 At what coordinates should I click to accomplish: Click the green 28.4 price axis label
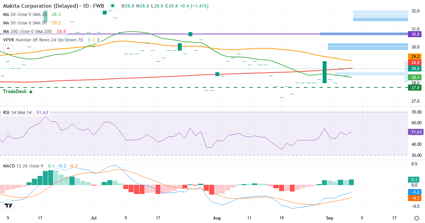pos(414,77)
